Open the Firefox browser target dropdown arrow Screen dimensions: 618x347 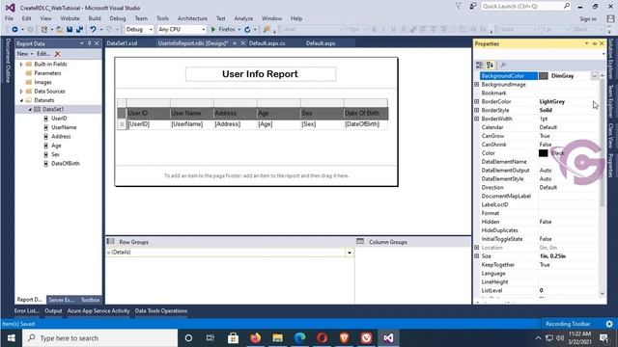(x=239, y=30)
